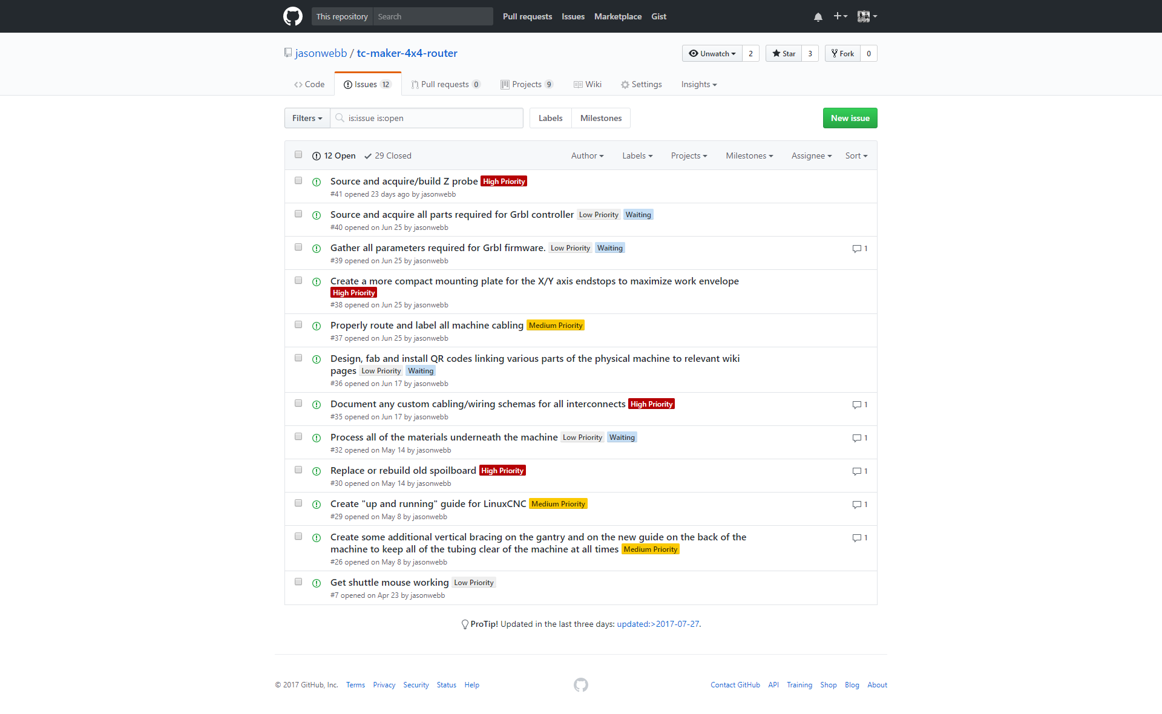Open the Milestones filter dropdown in list header
This screenshot has height=714, width=1162.
[x=749, y=156]
